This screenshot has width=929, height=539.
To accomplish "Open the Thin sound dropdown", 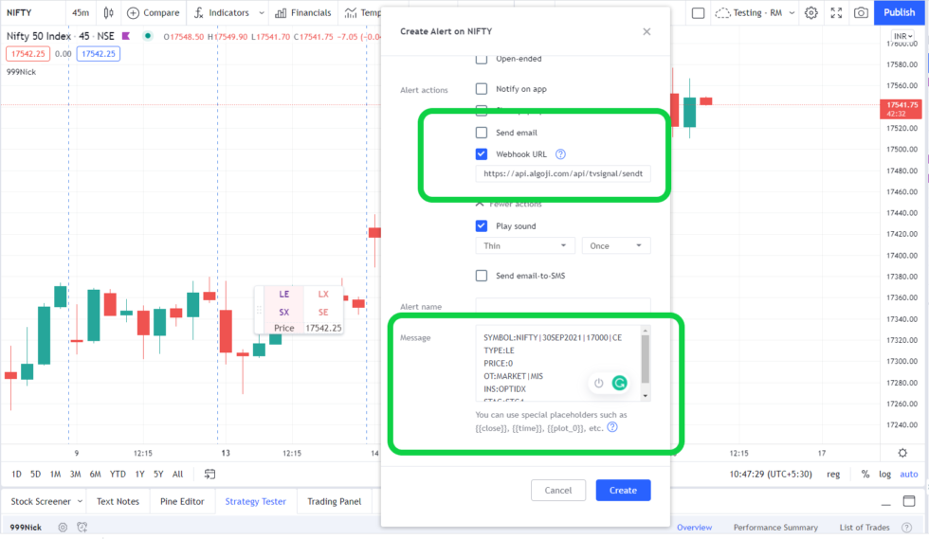I will [x=525, y=245].
